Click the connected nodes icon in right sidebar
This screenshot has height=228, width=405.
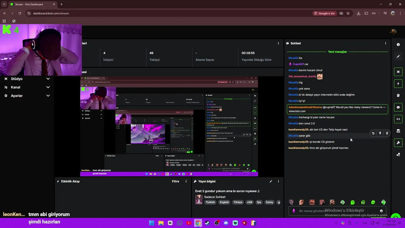click(x=398, y=155)
